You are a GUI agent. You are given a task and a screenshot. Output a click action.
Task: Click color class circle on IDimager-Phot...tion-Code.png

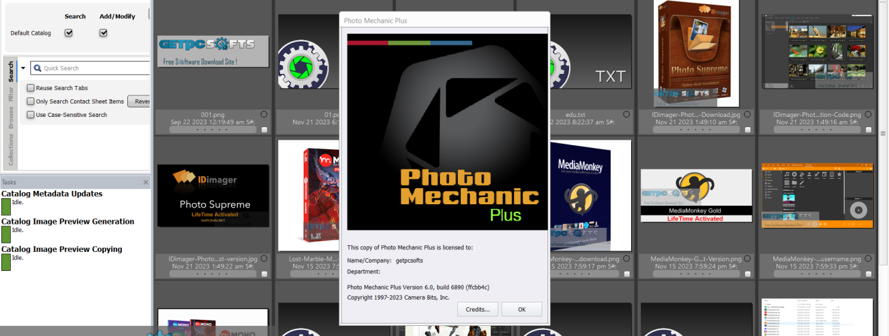click(869, 114)
